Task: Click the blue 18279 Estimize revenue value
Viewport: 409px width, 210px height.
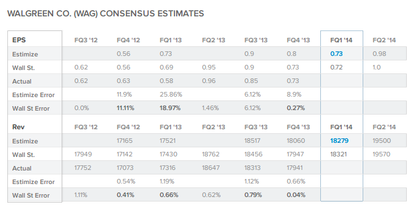Action: pyautogui.click(x=339, y=141)
